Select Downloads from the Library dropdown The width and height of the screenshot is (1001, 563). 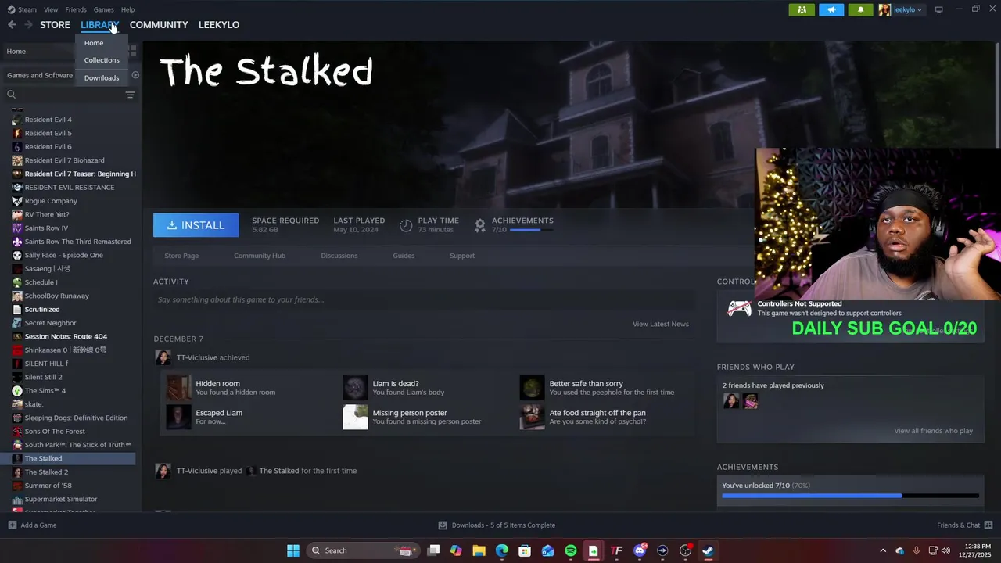pyautogui.click(x=102, y=78)
